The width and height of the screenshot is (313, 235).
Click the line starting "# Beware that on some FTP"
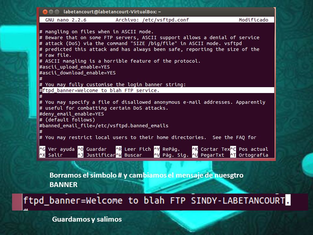coord(149,38)
